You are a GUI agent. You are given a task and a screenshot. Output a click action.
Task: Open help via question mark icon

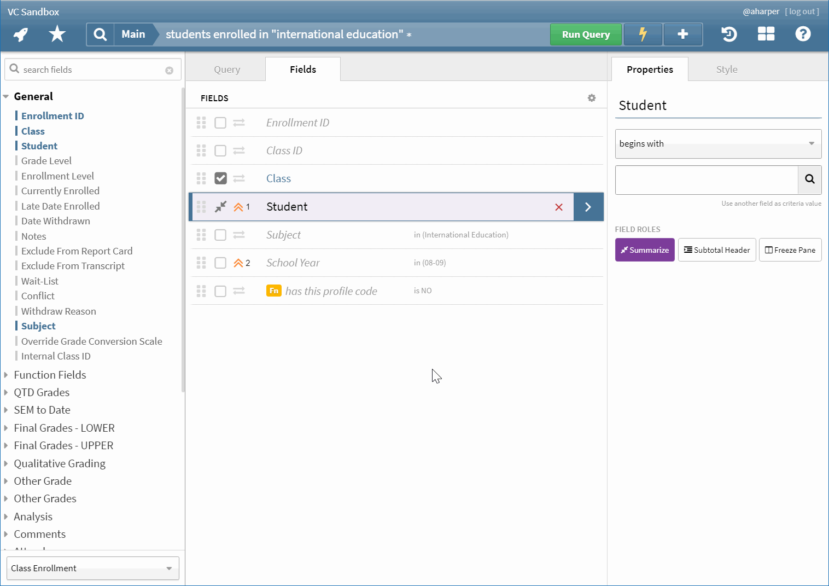tap(802, 34)
